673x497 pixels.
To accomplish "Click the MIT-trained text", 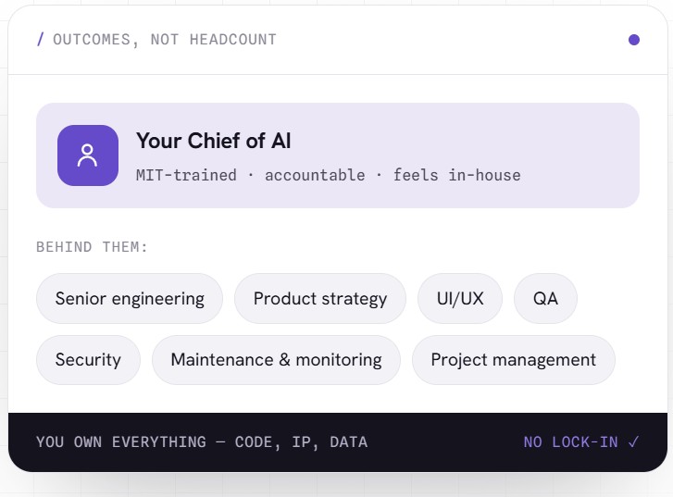I will point(186,175).
